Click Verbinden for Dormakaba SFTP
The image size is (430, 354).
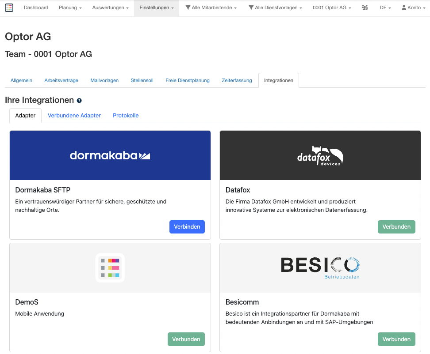187,227
